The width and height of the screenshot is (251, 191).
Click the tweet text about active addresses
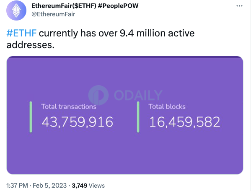coord(101,39)
